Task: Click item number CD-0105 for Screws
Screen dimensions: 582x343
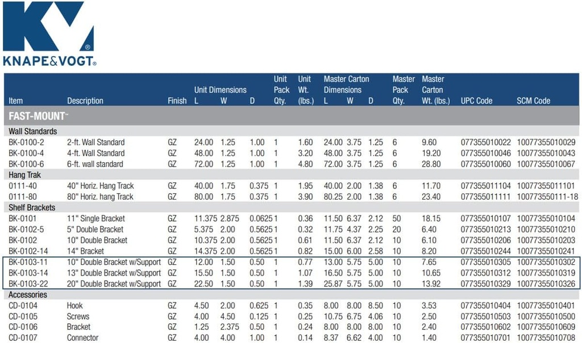Action: (x=23, y=316)
